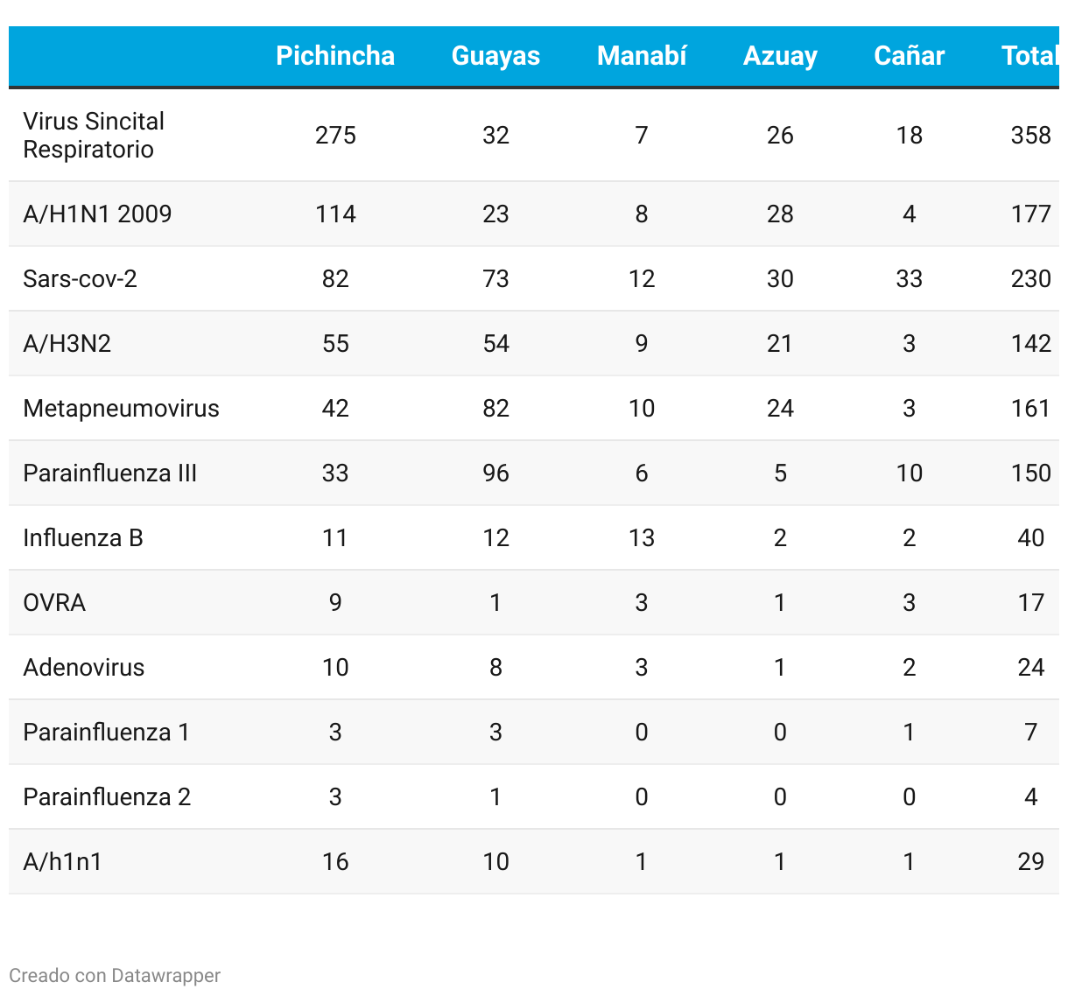Select the Metapneumovirus row label
The height and width of the screenshot is (996, 1068).
point(121,408)
